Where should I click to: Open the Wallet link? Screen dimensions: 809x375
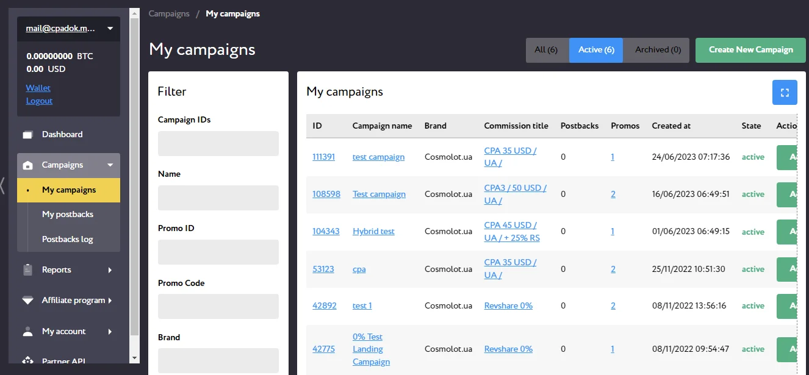coord(38,88)
